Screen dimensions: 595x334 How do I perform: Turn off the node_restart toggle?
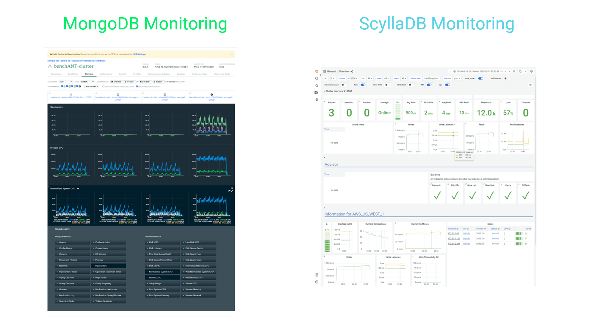pyautogui.click(x=480, y=78)
